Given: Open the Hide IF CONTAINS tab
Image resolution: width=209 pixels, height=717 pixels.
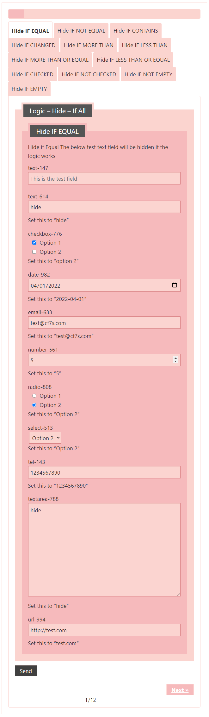Looking at the screenshot, I should pos(136,31).
